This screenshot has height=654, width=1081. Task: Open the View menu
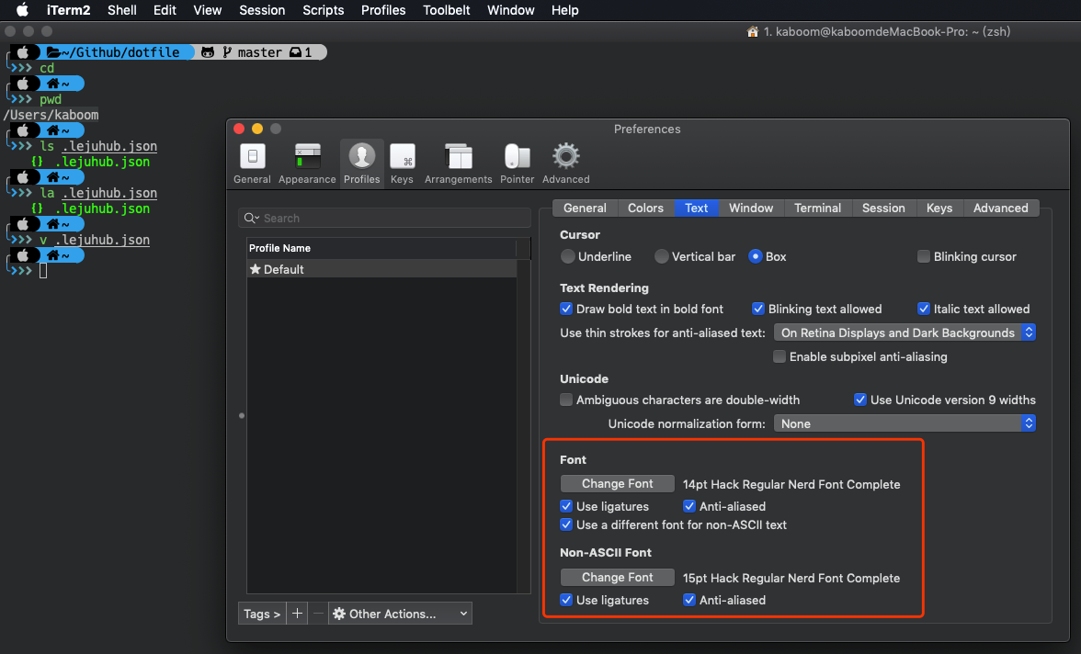click(x=208, y=10)
